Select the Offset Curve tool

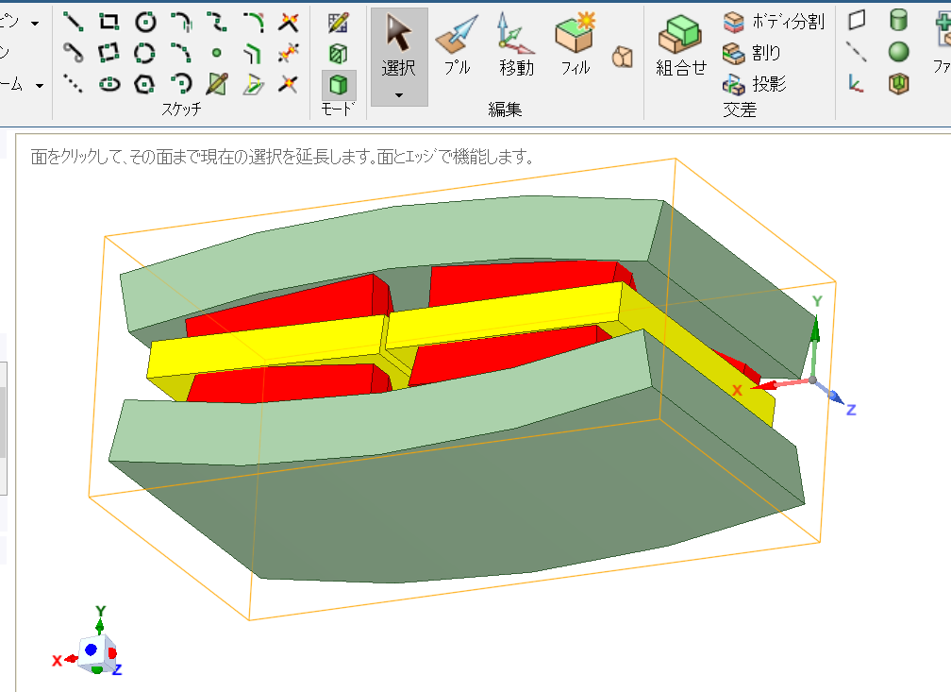point(253,53)
